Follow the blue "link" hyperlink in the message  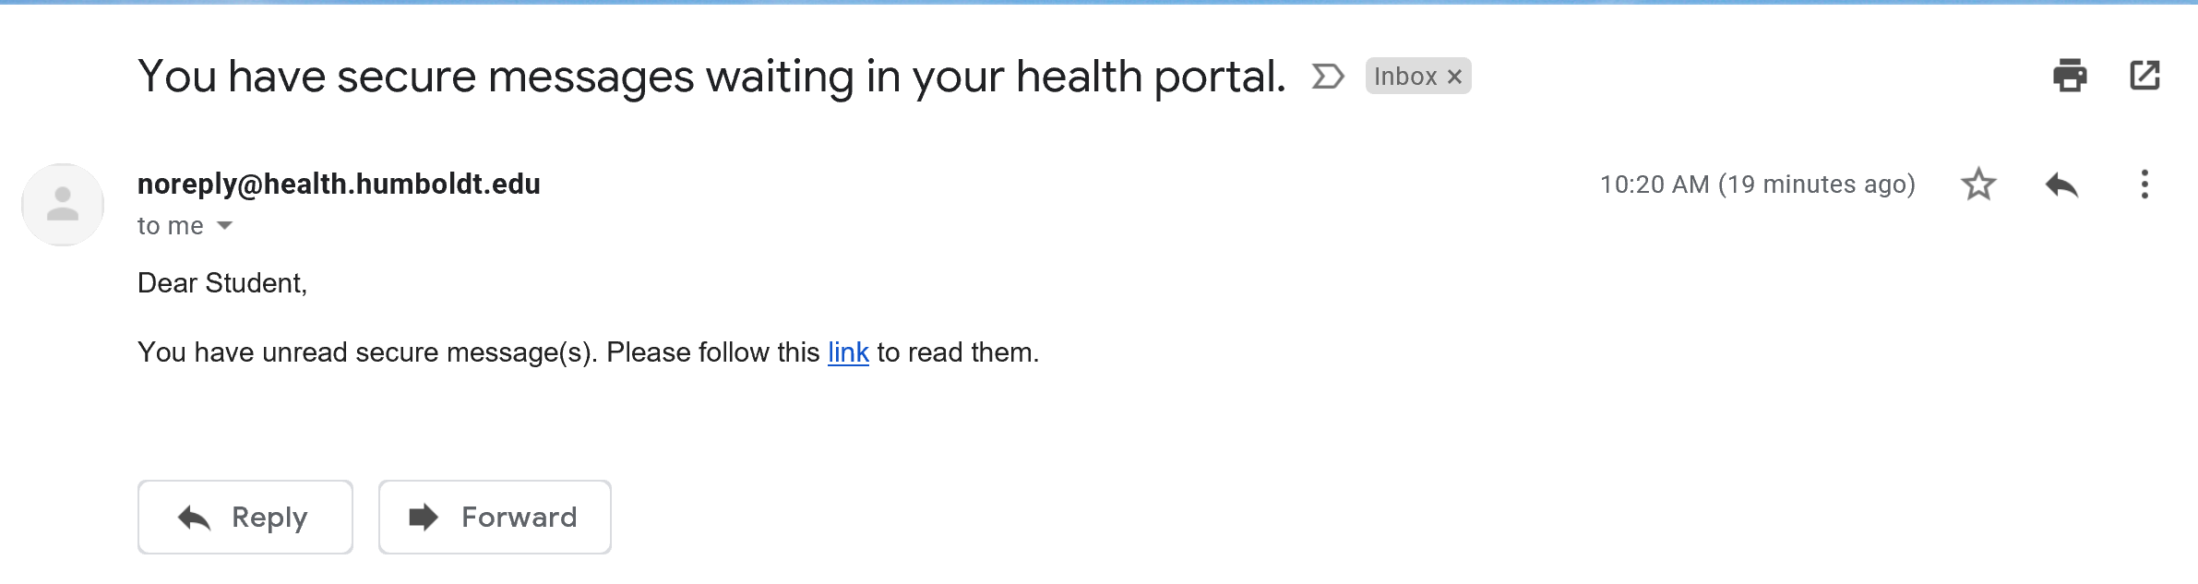(x=848, y=352)
